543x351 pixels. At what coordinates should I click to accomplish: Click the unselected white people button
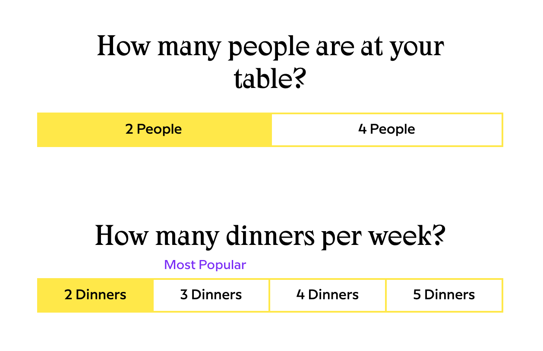click(387, 129)
